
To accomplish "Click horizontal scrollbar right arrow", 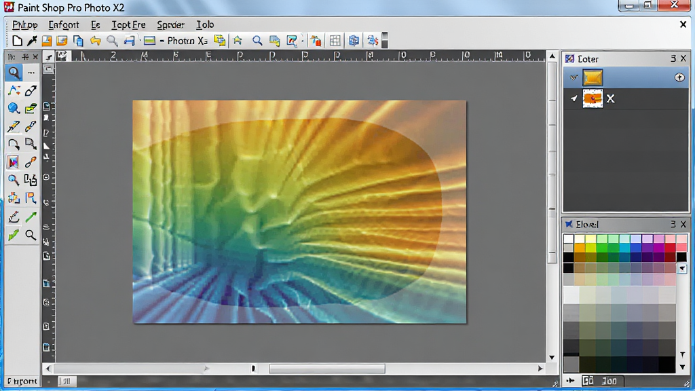I will pyautogui.click(x=540, y=369).
